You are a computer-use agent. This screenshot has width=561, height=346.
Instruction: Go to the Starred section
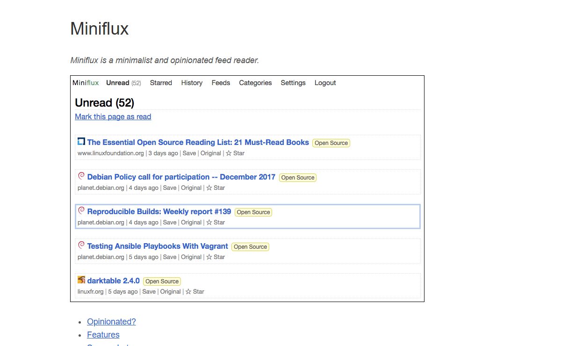[x=161, y=83]
